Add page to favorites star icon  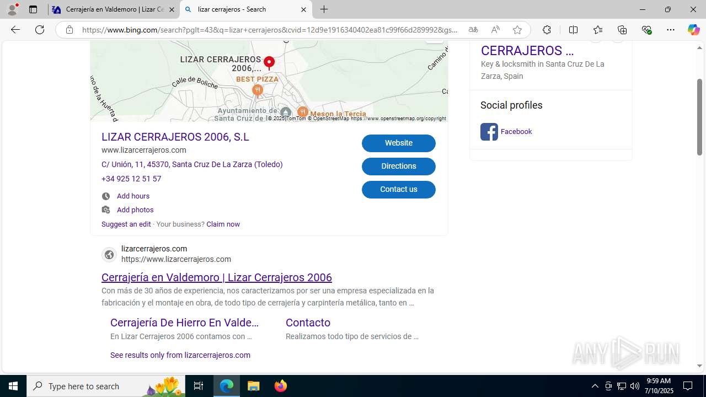coord(517,30)
